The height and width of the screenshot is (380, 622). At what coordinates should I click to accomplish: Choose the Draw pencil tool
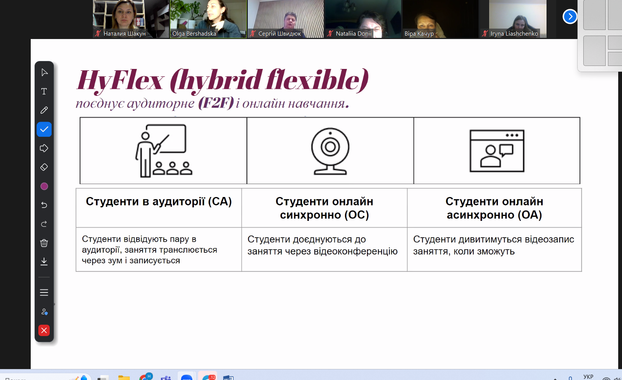44,110
